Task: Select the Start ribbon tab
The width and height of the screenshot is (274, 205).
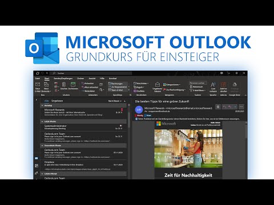Action: tap(47, 79)
